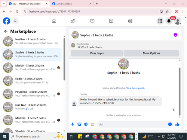Click the message text field Aa
The width and height of the screenshot is (187, 140).
(x=133, y=124)
